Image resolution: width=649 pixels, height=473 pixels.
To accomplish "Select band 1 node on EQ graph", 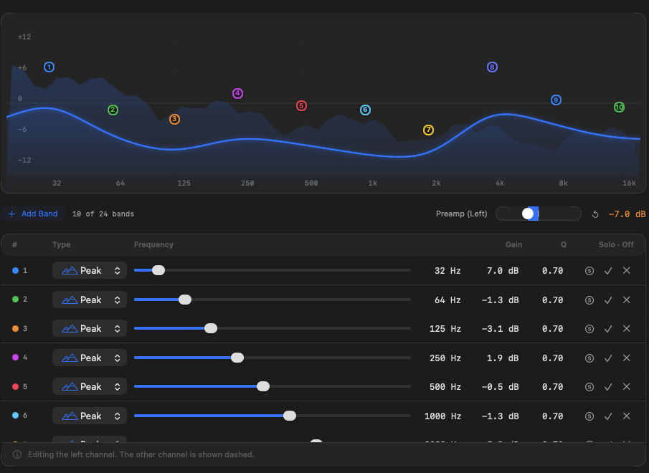I will (x=49, y=67).
